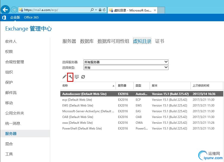This screenshot has height=162, width=224.
Task: Click the browser back arrow button
Action: [5, 10]
